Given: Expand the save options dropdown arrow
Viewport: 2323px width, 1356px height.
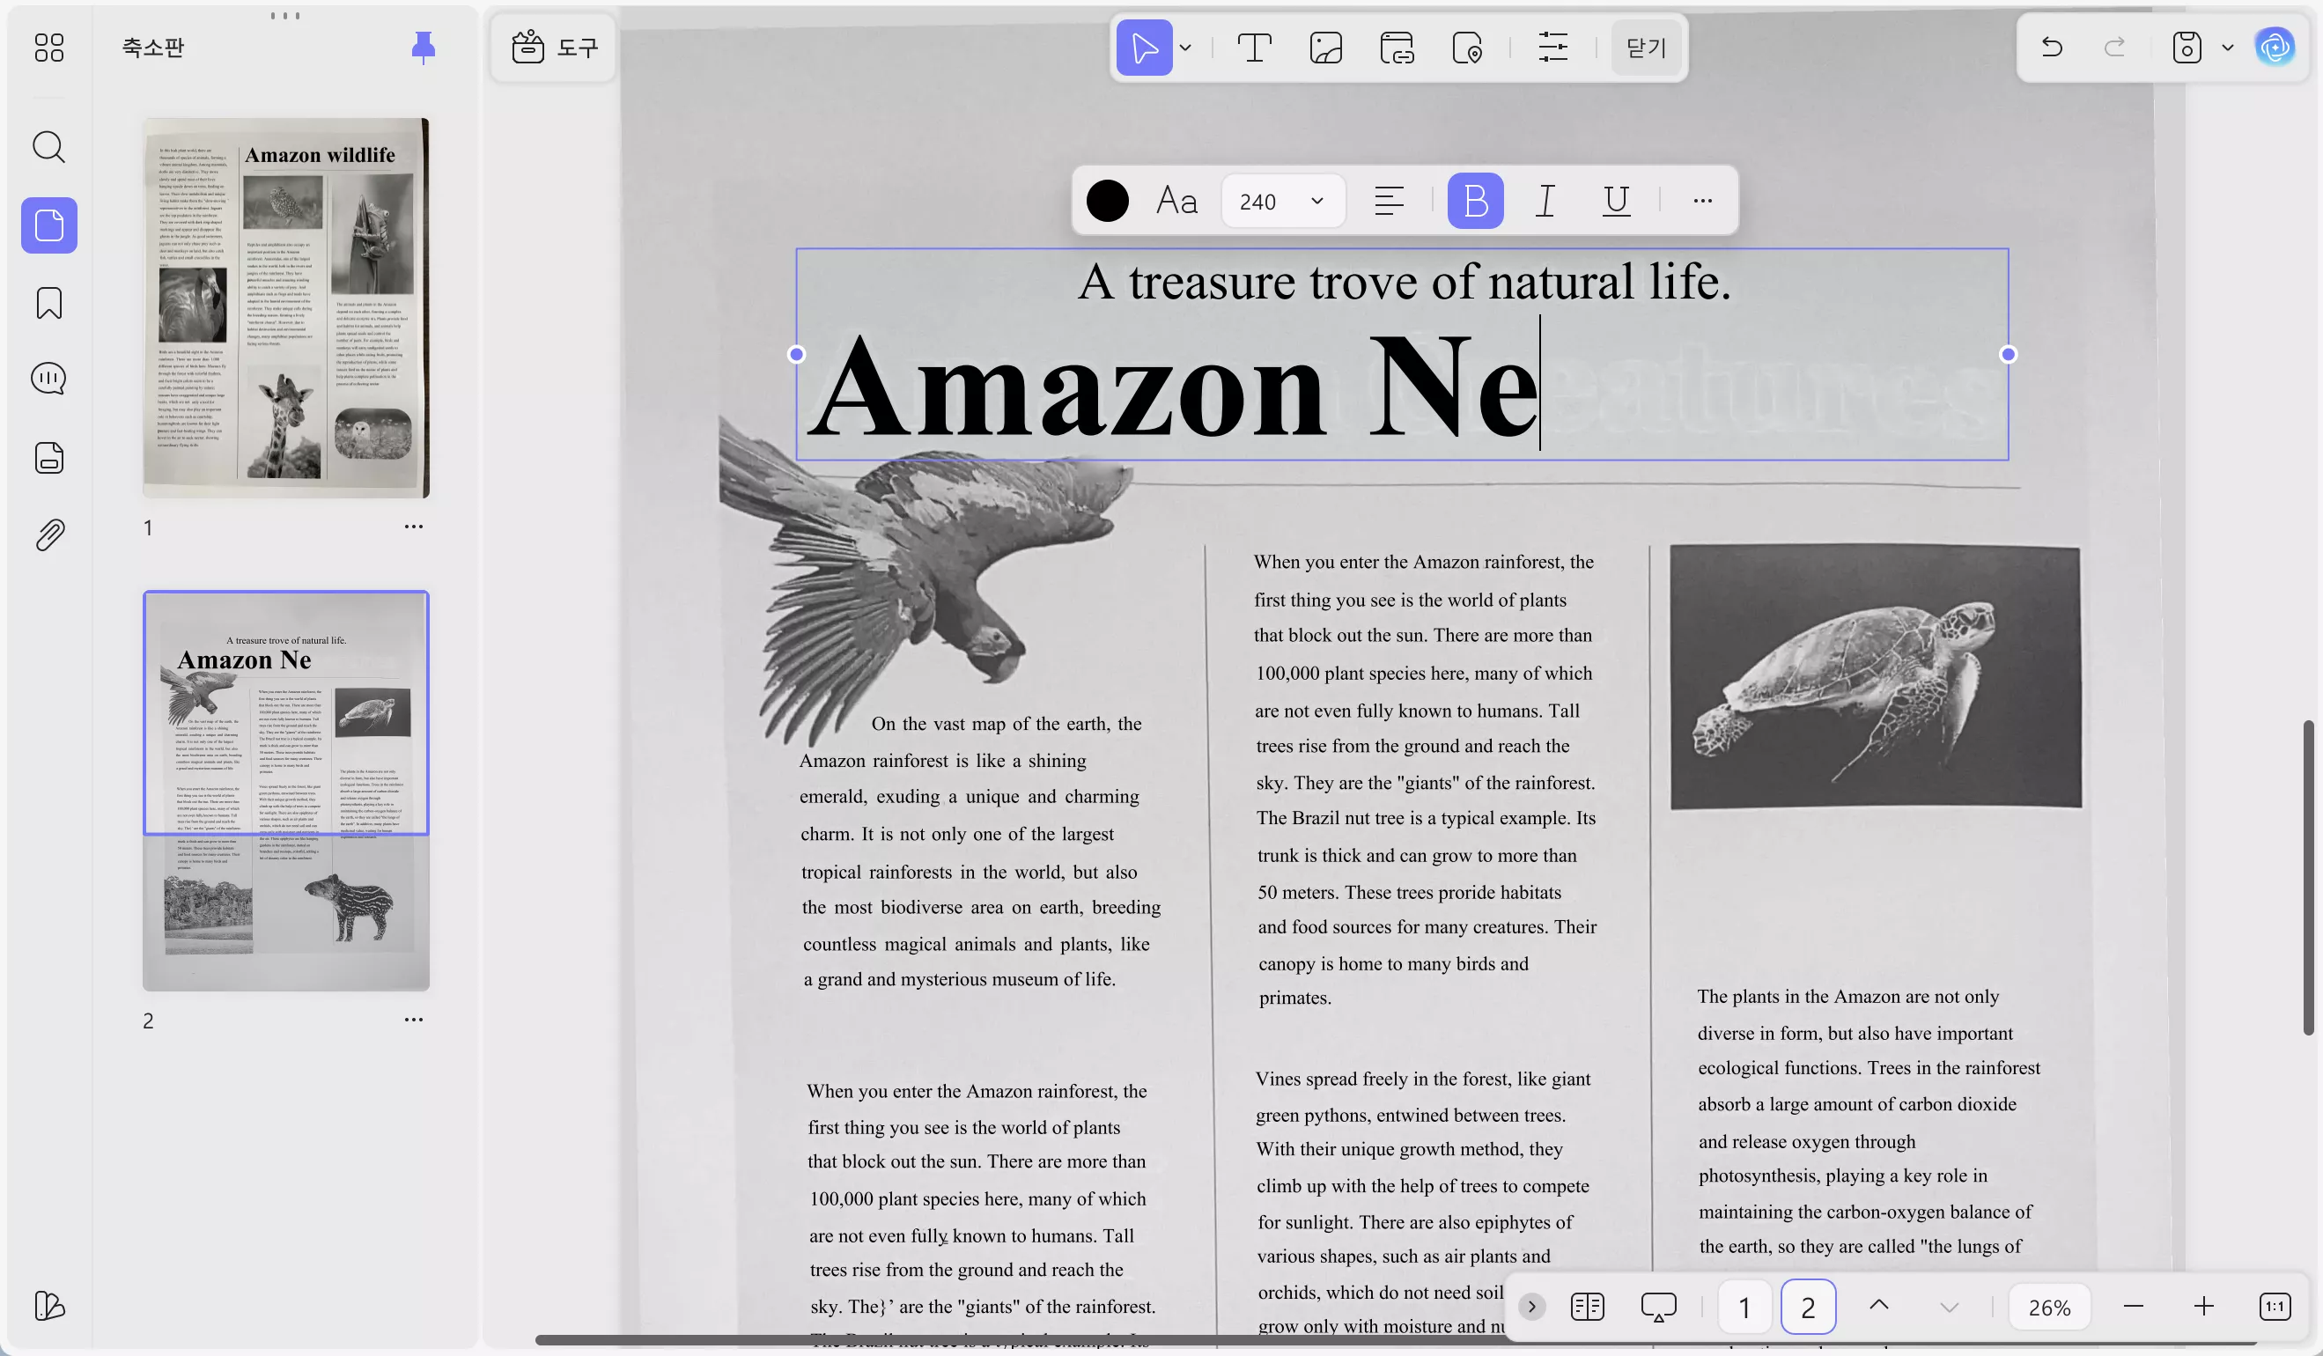Looking at the screenshot, I should click(x=2228, y=47).
